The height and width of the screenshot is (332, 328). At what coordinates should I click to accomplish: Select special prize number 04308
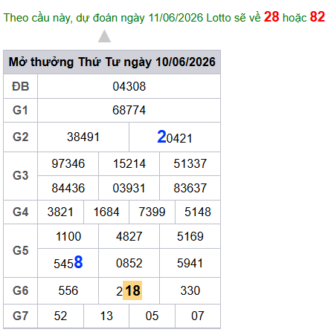click(x=129, y=86)
